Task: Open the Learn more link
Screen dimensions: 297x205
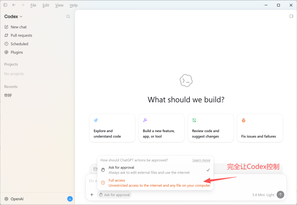Action: (x=201, y=160)
